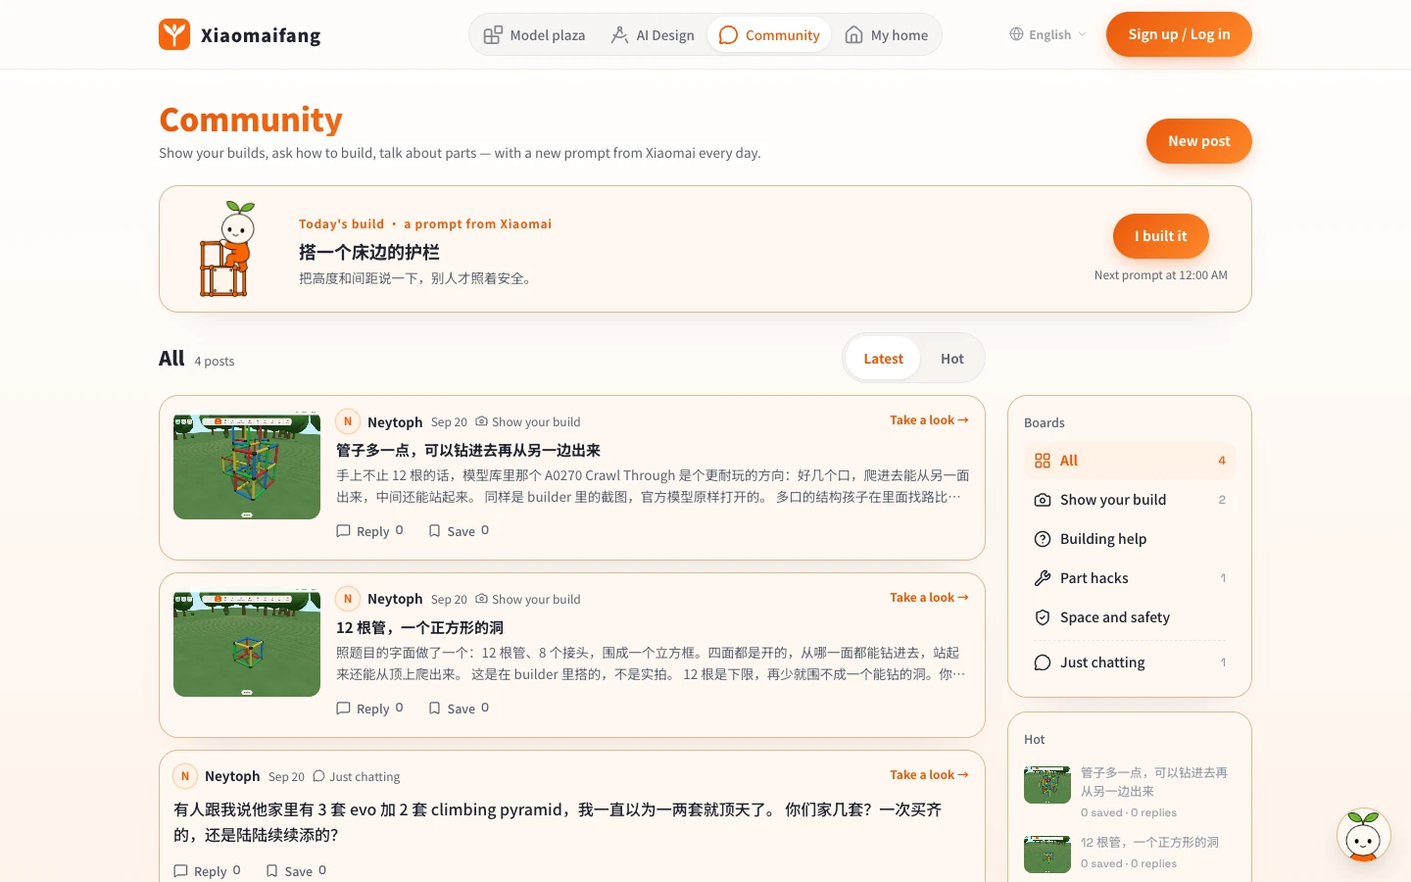Click Sign up / Log in button

(1179, 34)
